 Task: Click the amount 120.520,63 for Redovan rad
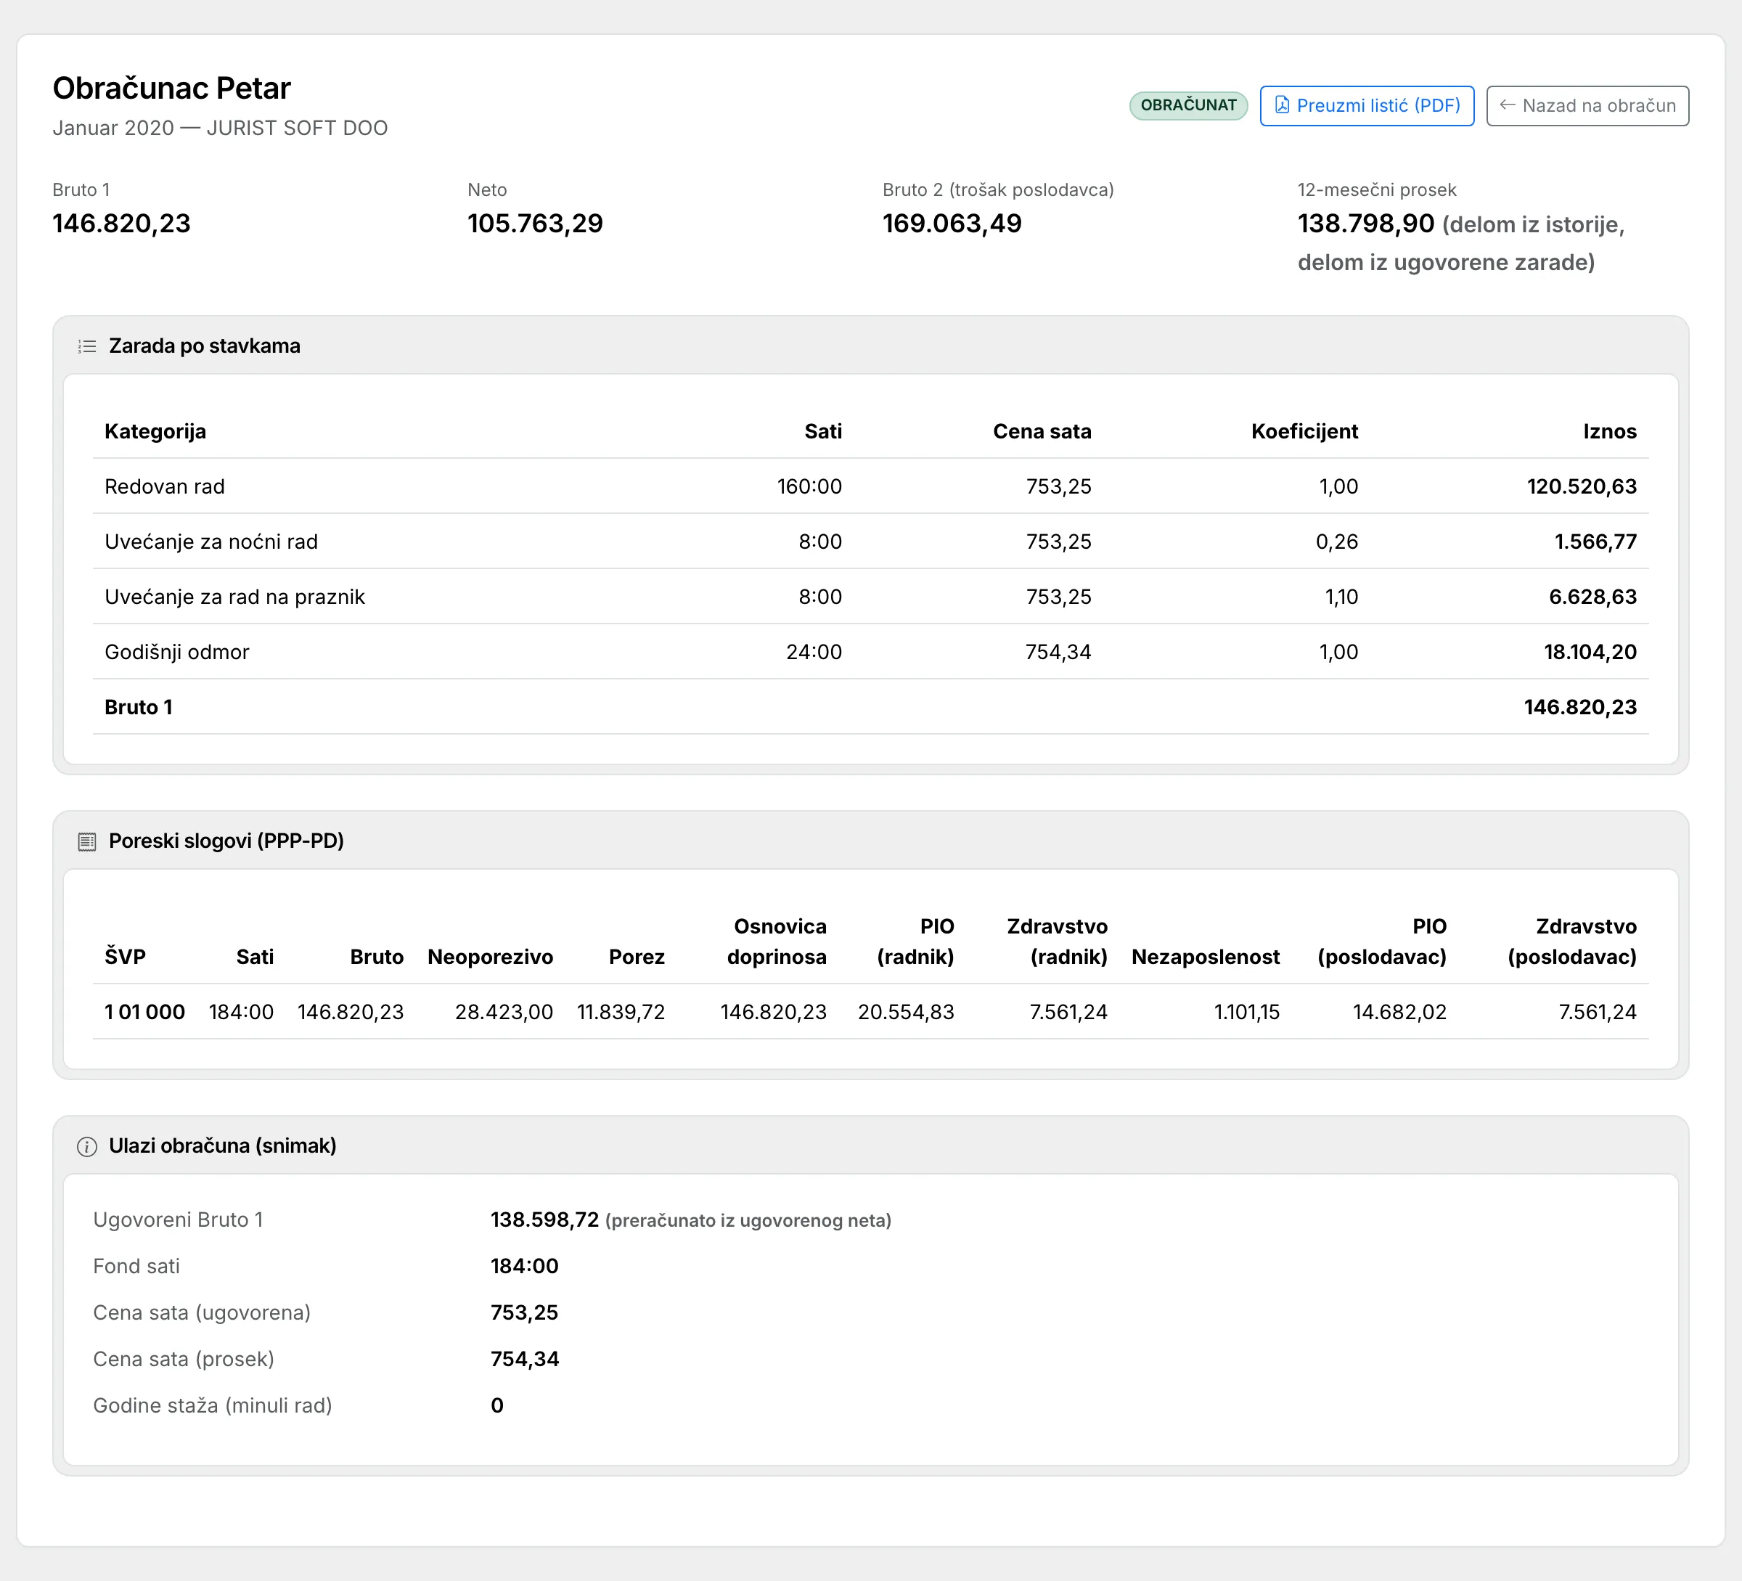(1582, 486)
